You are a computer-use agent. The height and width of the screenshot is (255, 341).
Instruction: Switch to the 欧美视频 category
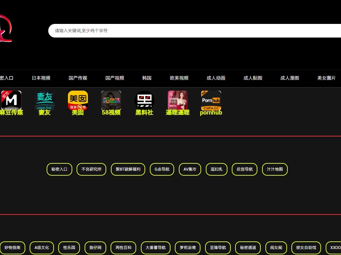179,78
